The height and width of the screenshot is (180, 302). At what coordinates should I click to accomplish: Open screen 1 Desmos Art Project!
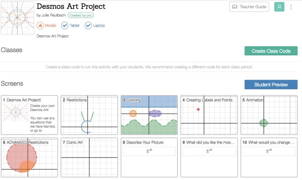(29, 115)
